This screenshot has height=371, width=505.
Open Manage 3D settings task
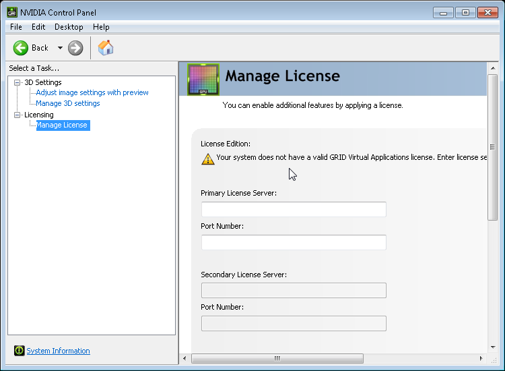67,103
